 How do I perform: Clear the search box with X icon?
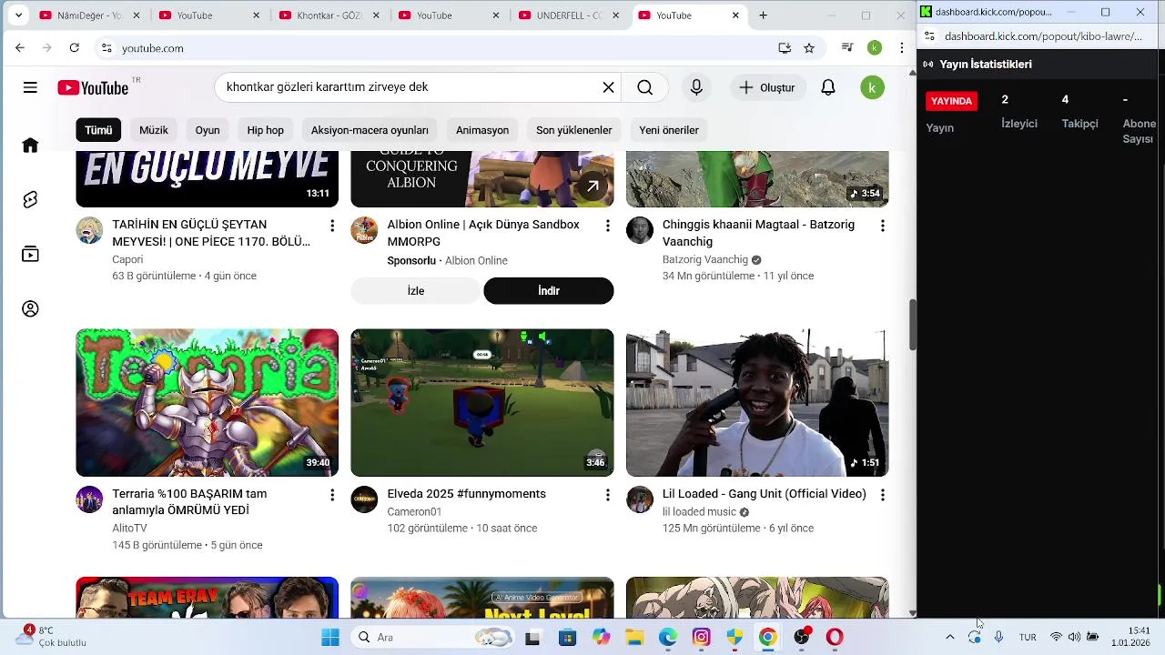(x=608, y=87)
